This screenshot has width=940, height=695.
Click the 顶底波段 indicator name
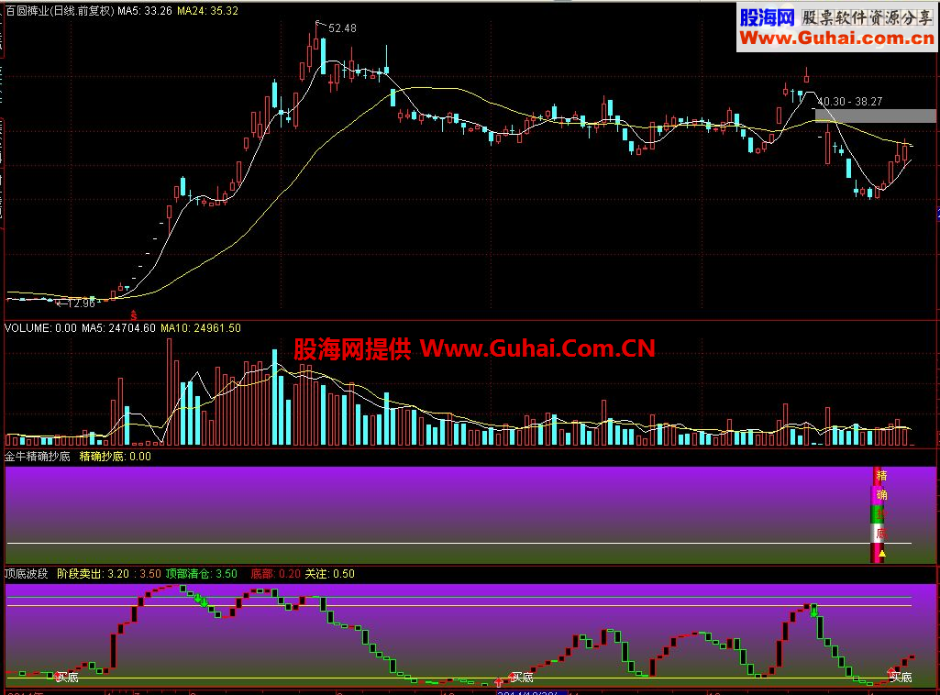(27, 574)
